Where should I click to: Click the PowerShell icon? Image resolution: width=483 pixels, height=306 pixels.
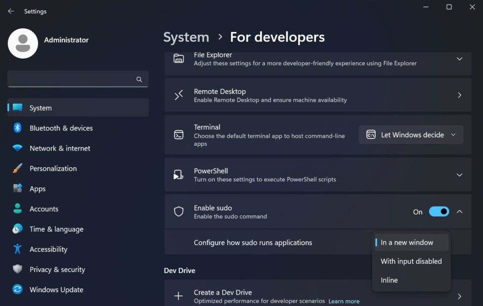click(178, 175)
